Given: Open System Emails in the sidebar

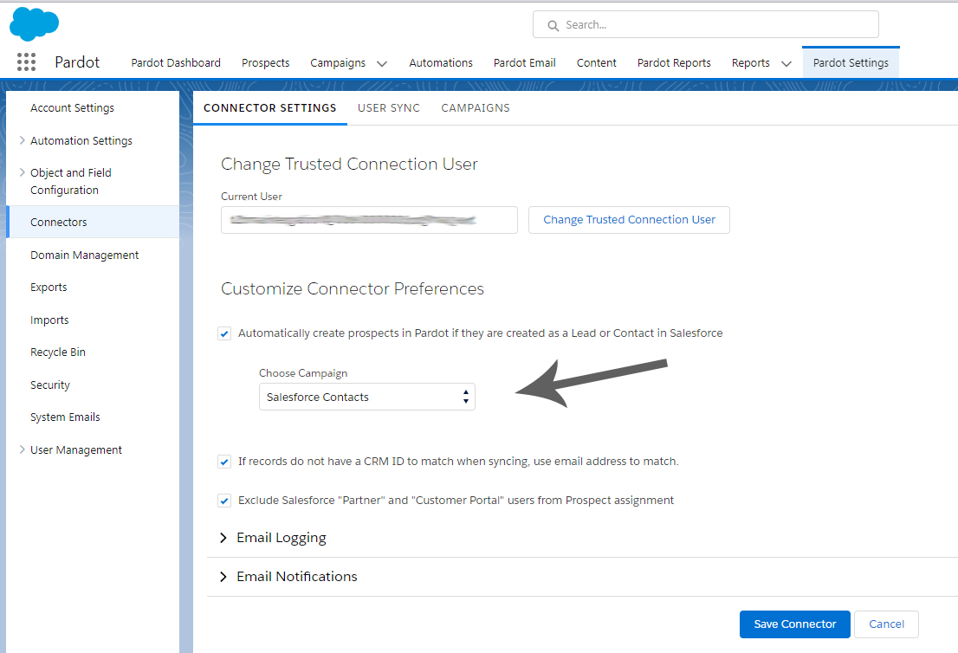Looking at the screenshot, I should pos(65,417).
